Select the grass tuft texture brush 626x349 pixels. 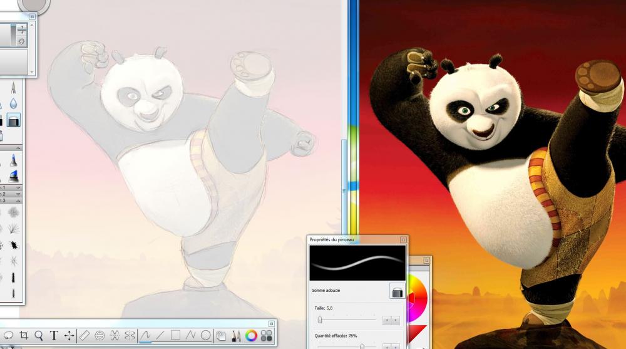tap(13, 228)
